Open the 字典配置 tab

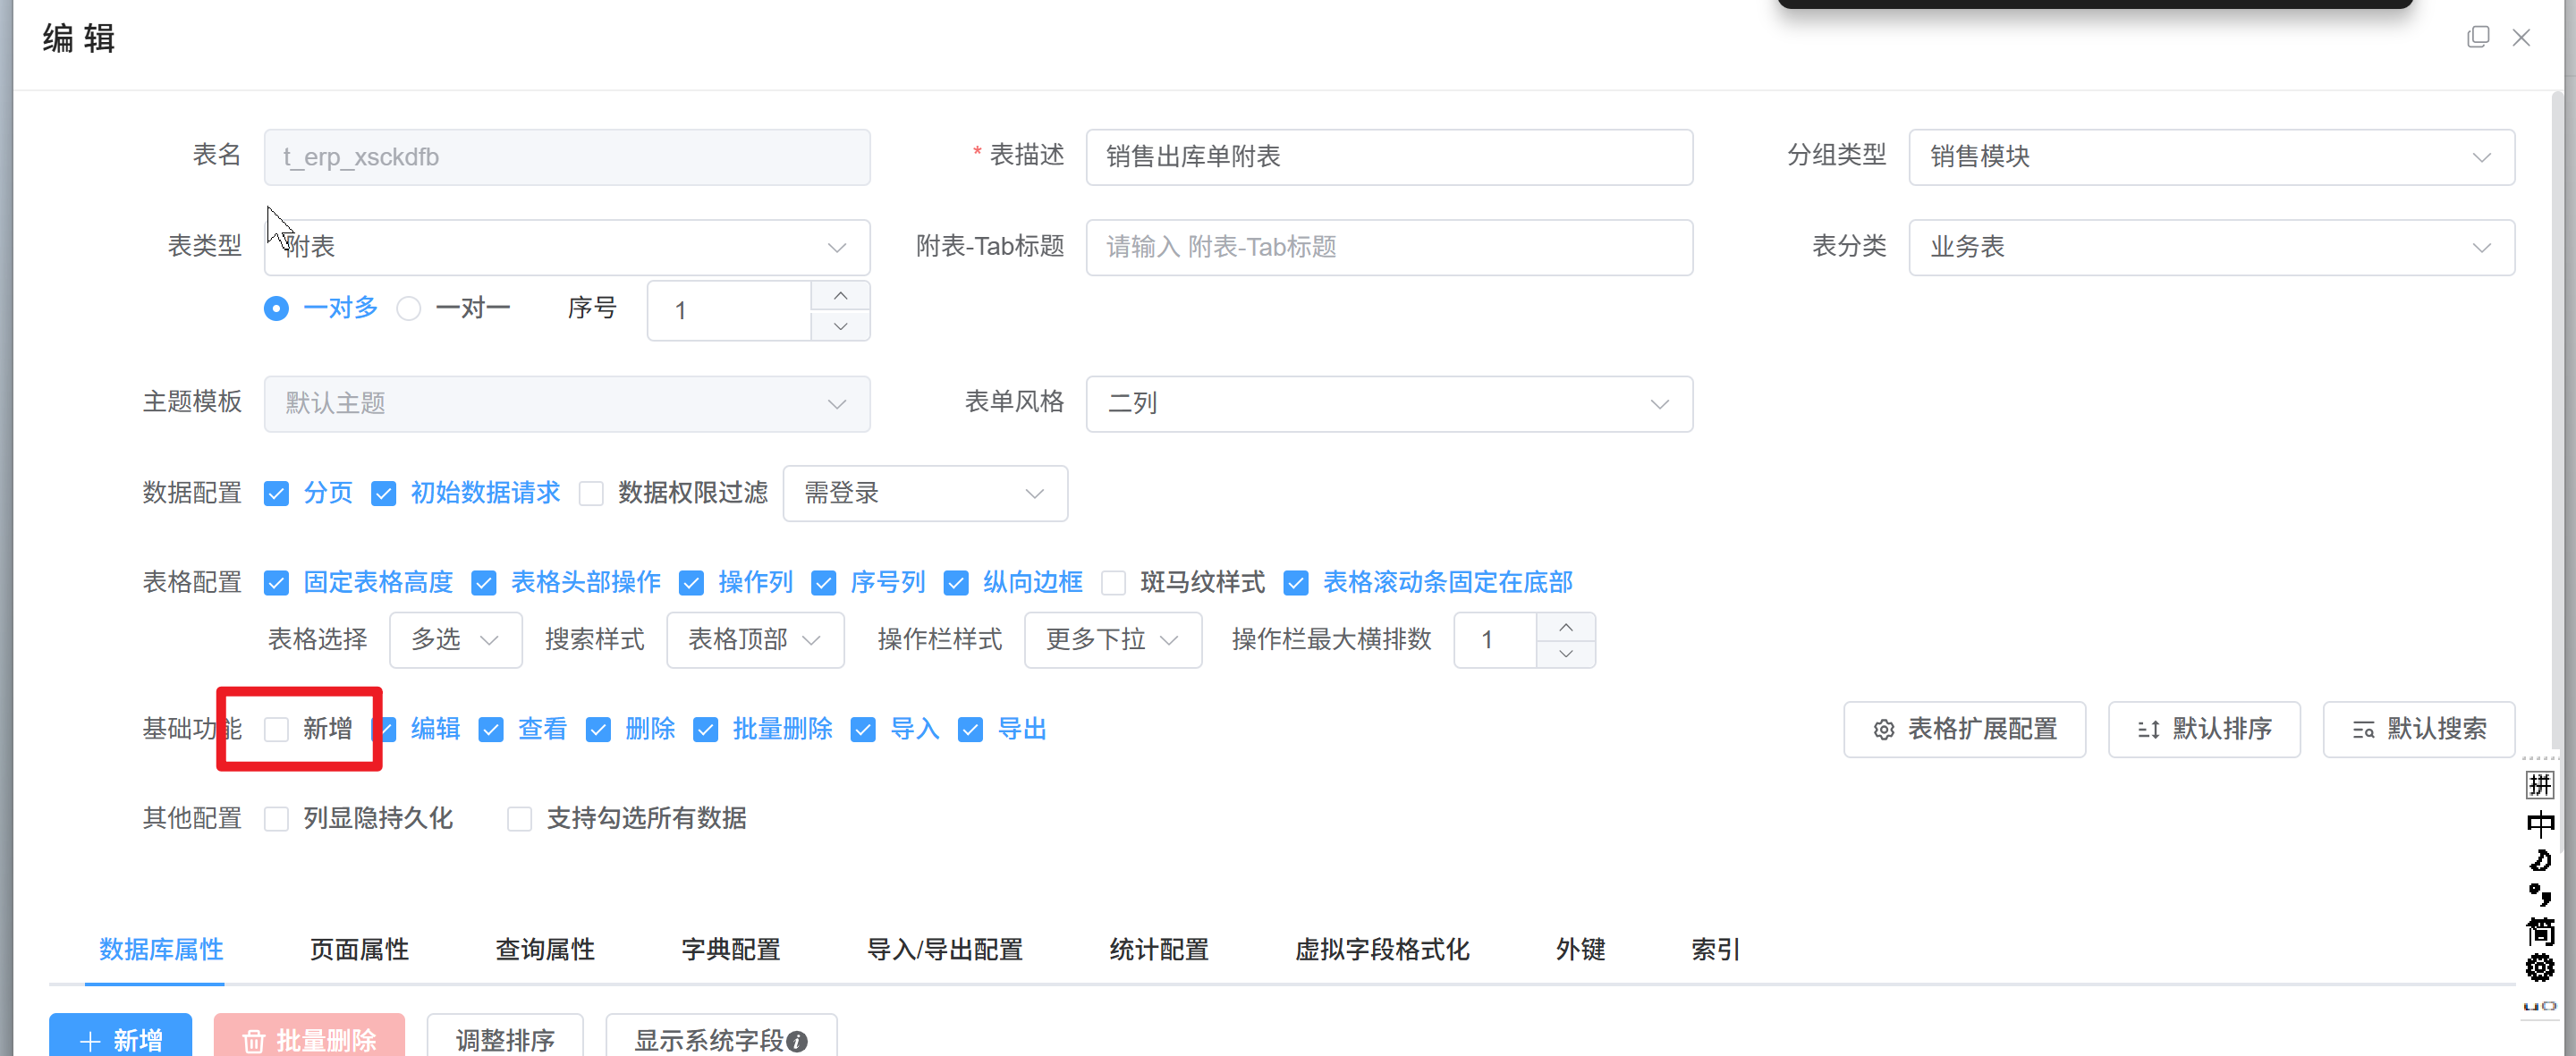[x=730, y=948]
